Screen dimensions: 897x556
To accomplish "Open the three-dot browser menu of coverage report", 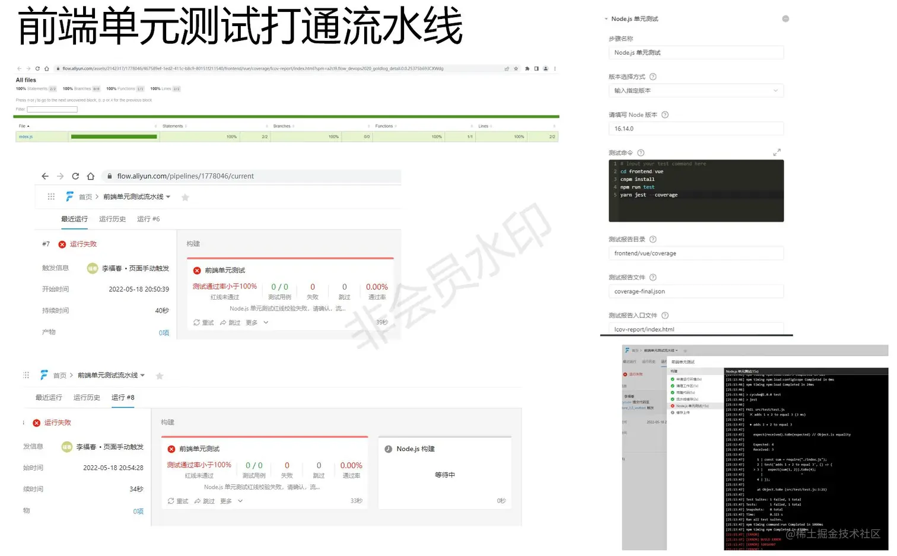I will coord(555,69).
